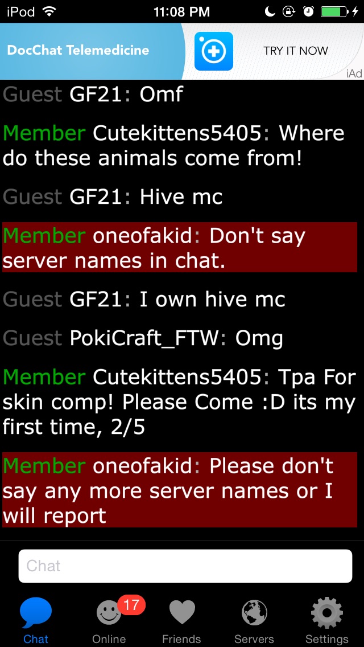The image size is (364, 647).
Task: Tap username Cutekittens5405 in skin comp message
Action: (177, 376)
